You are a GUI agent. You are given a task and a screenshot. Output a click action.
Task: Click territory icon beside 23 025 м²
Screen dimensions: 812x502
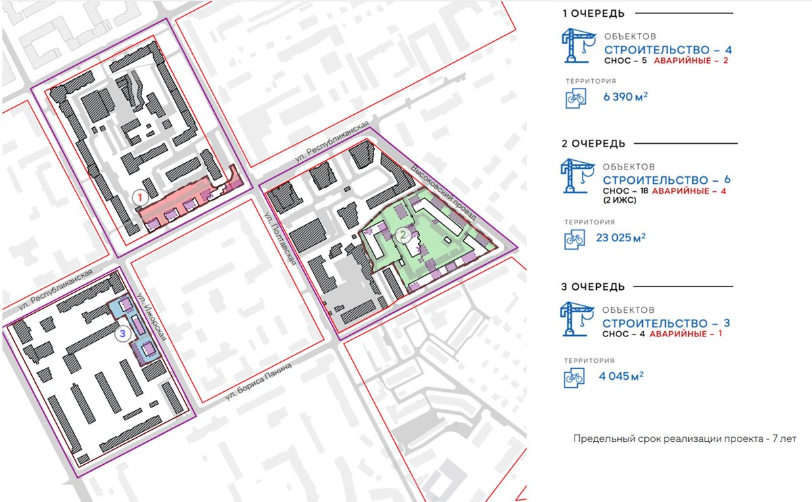[574, 239]
